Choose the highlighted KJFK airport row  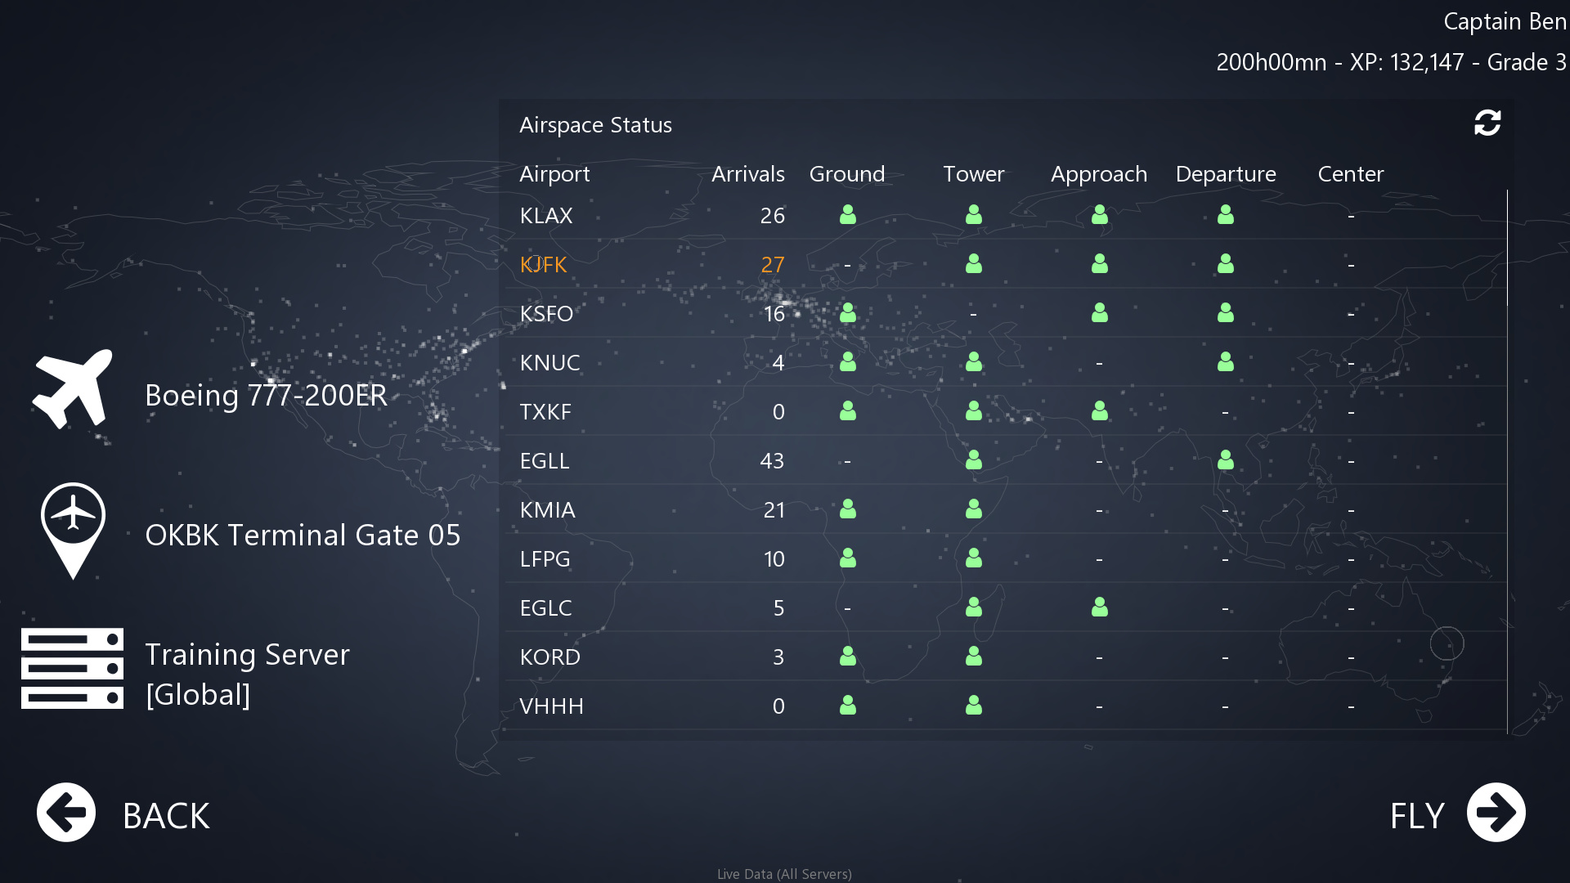coord(544,265)
